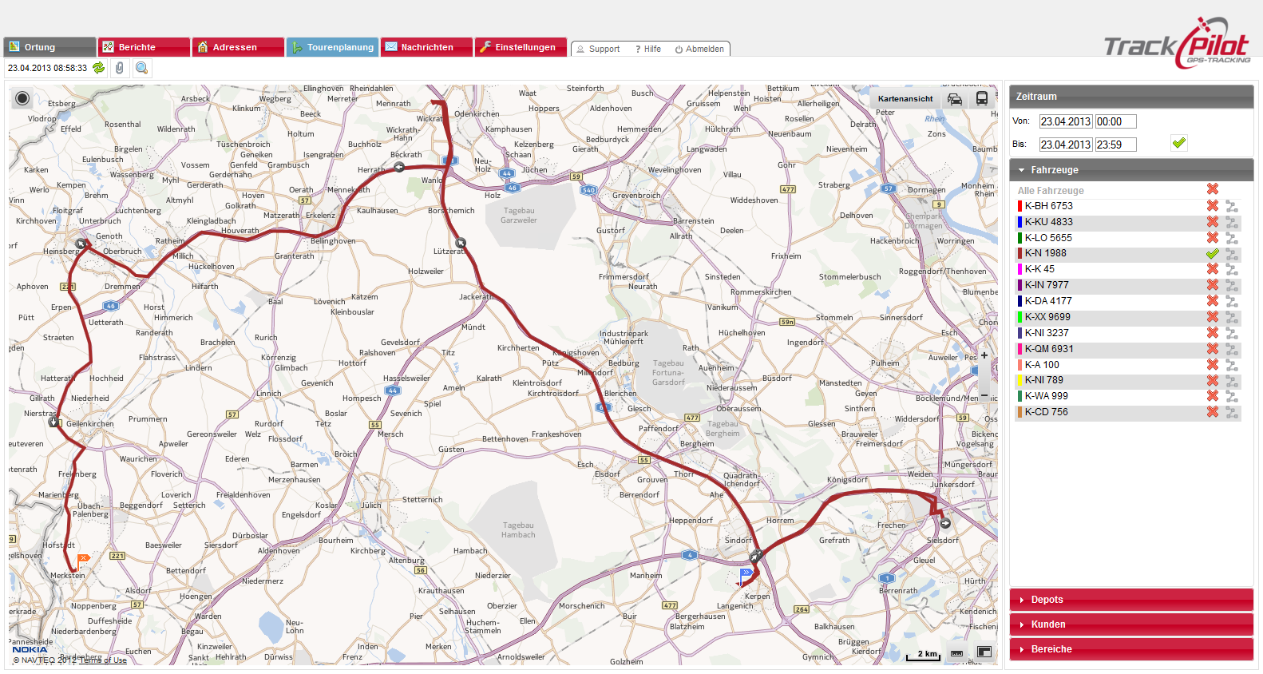Apply the Zeitraum with green checkmark
1263x674 pixels.
coord(1179,143)
